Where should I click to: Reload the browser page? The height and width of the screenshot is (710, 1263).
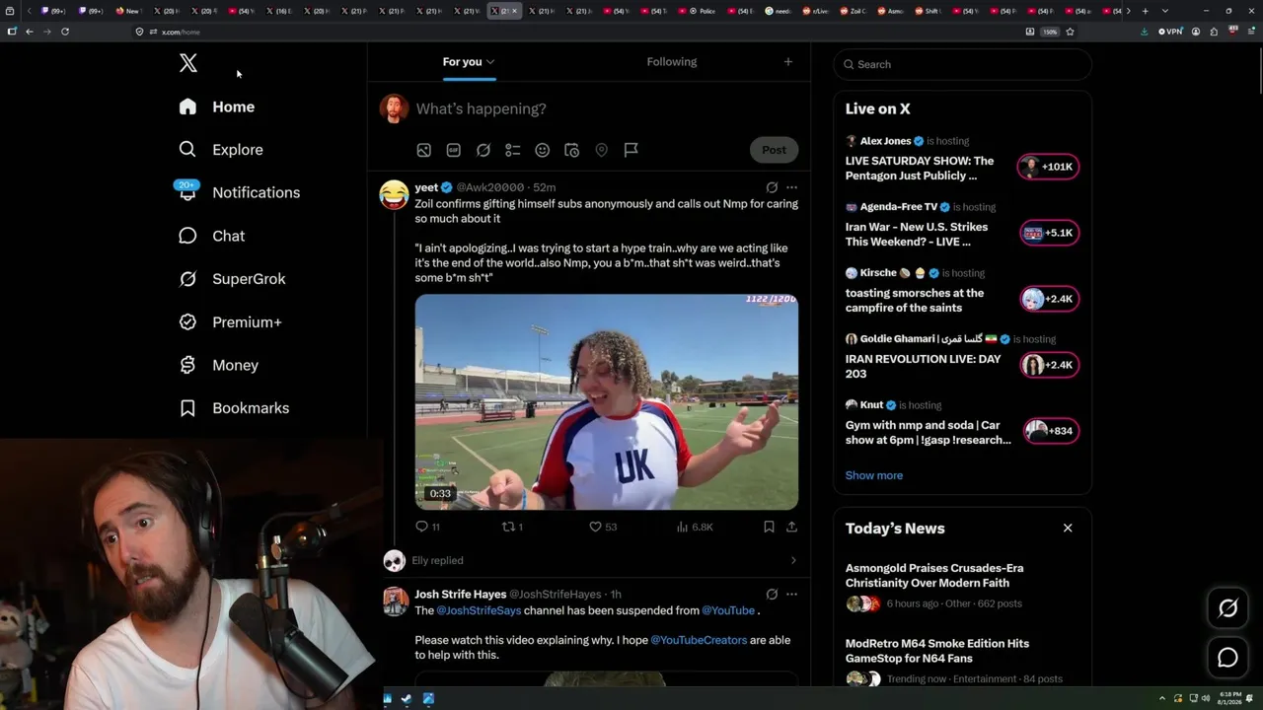pos(65,32)
